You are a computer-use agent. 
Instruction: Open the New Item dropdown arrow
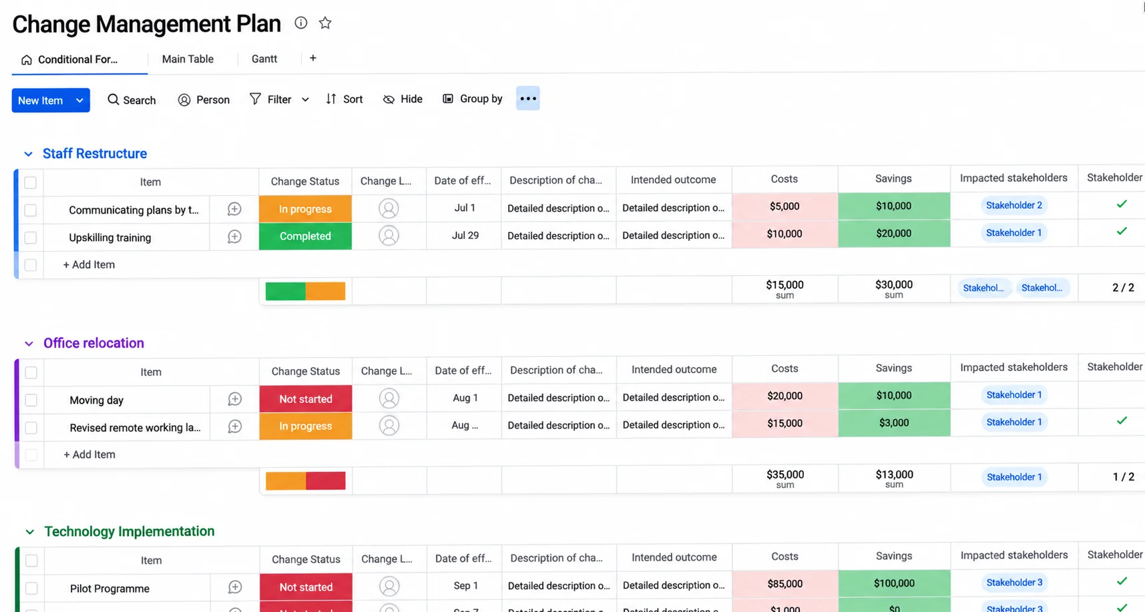tap(79, 100)
